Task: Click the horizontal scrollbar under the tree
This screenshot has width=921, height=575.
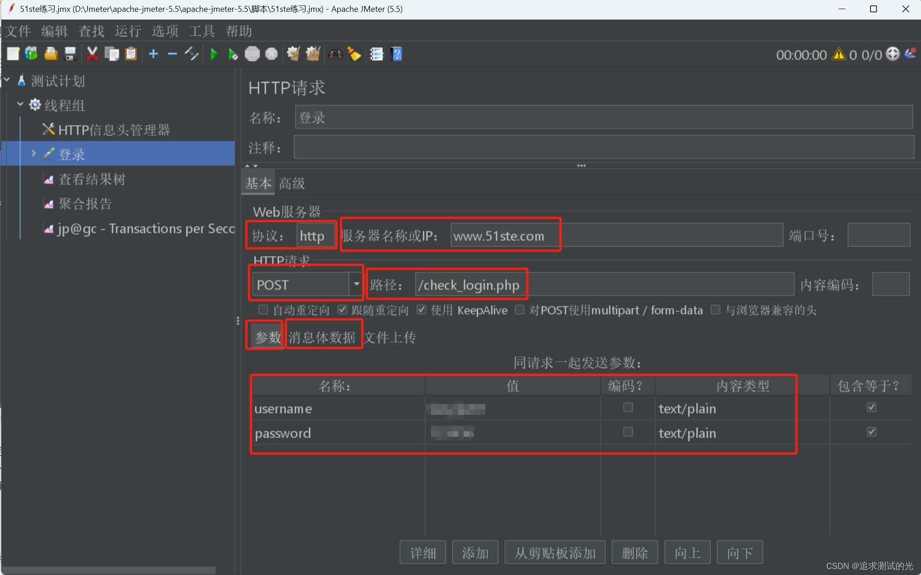Action: tap(109, 570)
